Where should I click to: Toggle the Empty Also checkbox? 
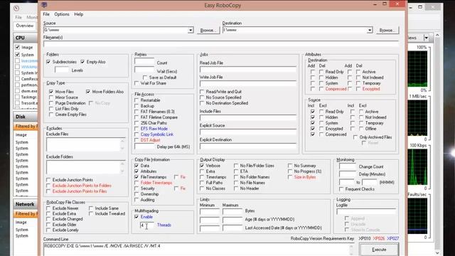pyautogui.click(x=82, y=62)
